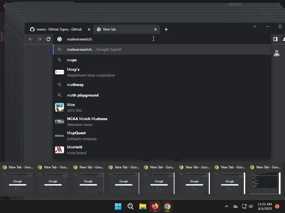Select Marriott Hotel brand suggestion
Viewport: 285px width, 213px height.
162,150
